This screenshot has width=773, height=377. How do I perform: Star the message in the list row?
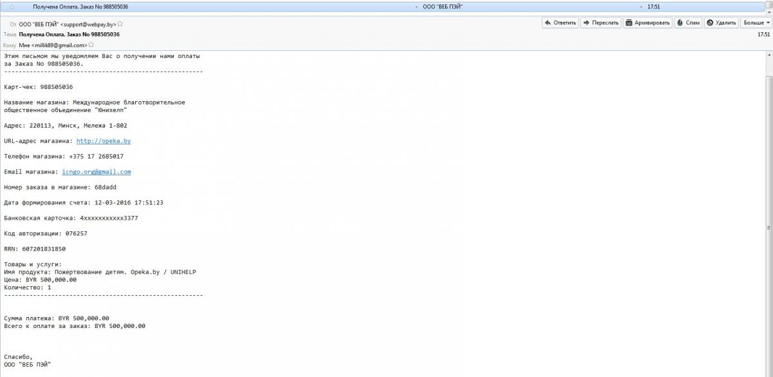[x=12, y=6]
